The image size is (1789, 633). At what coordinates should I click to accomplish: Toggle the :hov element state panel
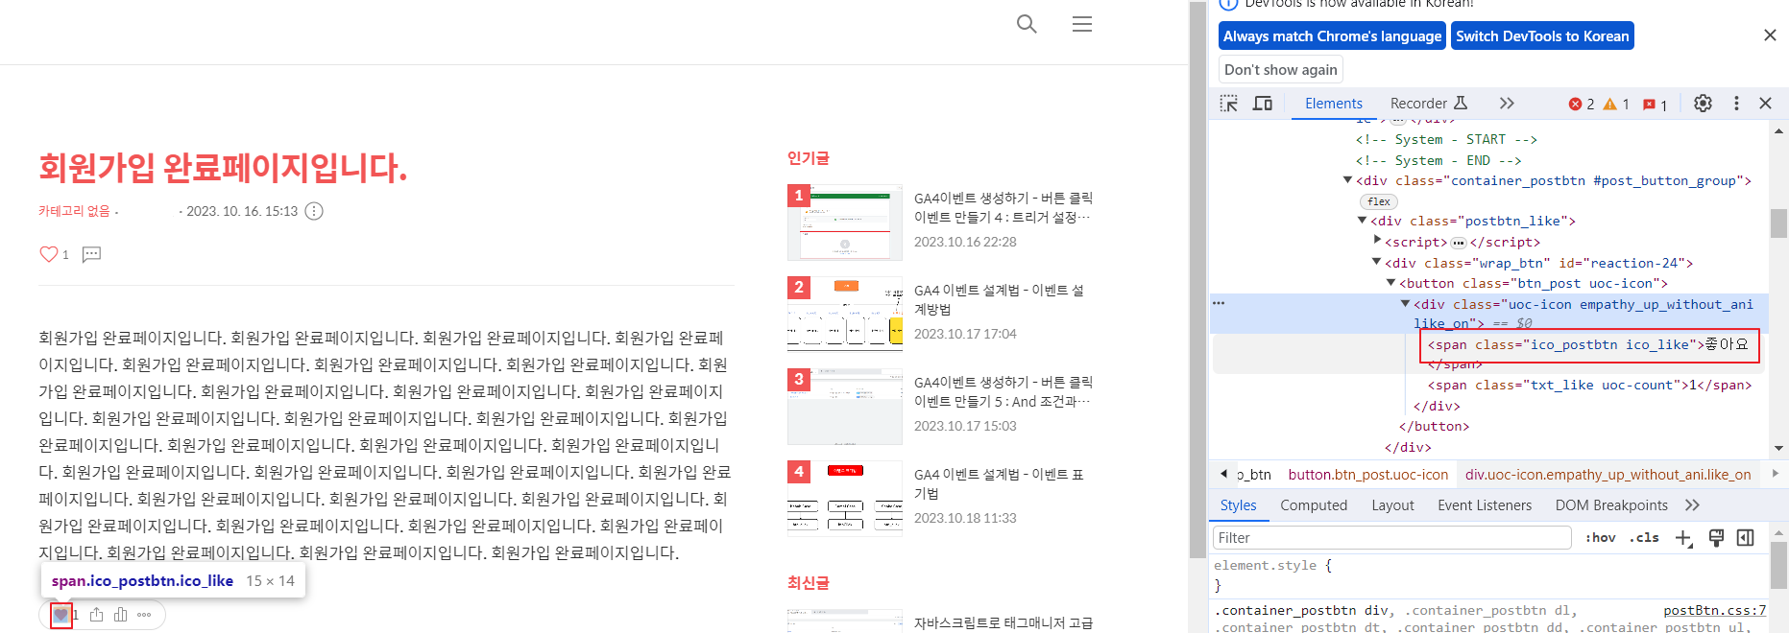tap(1600, 538)
